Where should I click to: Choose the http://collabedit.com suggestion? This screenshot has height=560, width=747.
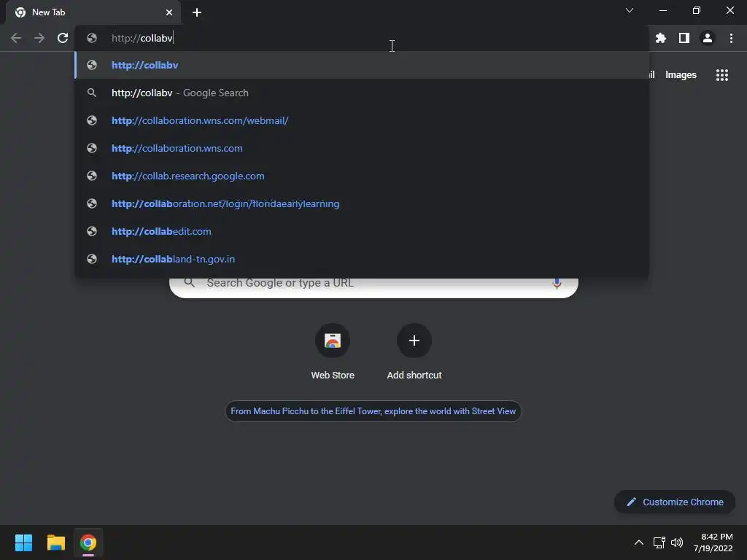tap(362, 231)
